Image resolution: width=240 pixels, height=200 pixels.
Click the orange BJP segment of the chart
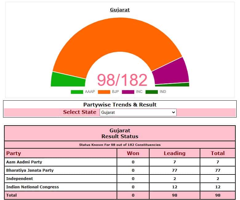pos(118,35)
